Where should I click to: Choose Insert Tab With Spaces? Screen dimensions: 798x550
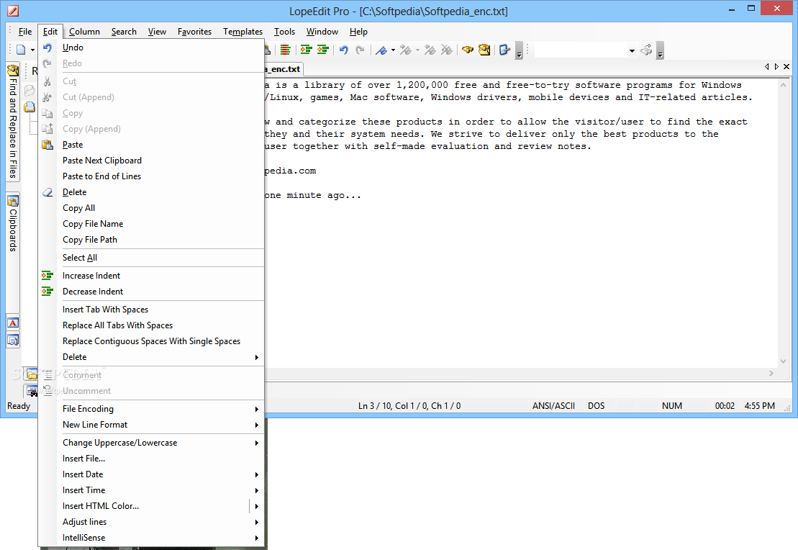pyautogui.click(x=151, y=310)
